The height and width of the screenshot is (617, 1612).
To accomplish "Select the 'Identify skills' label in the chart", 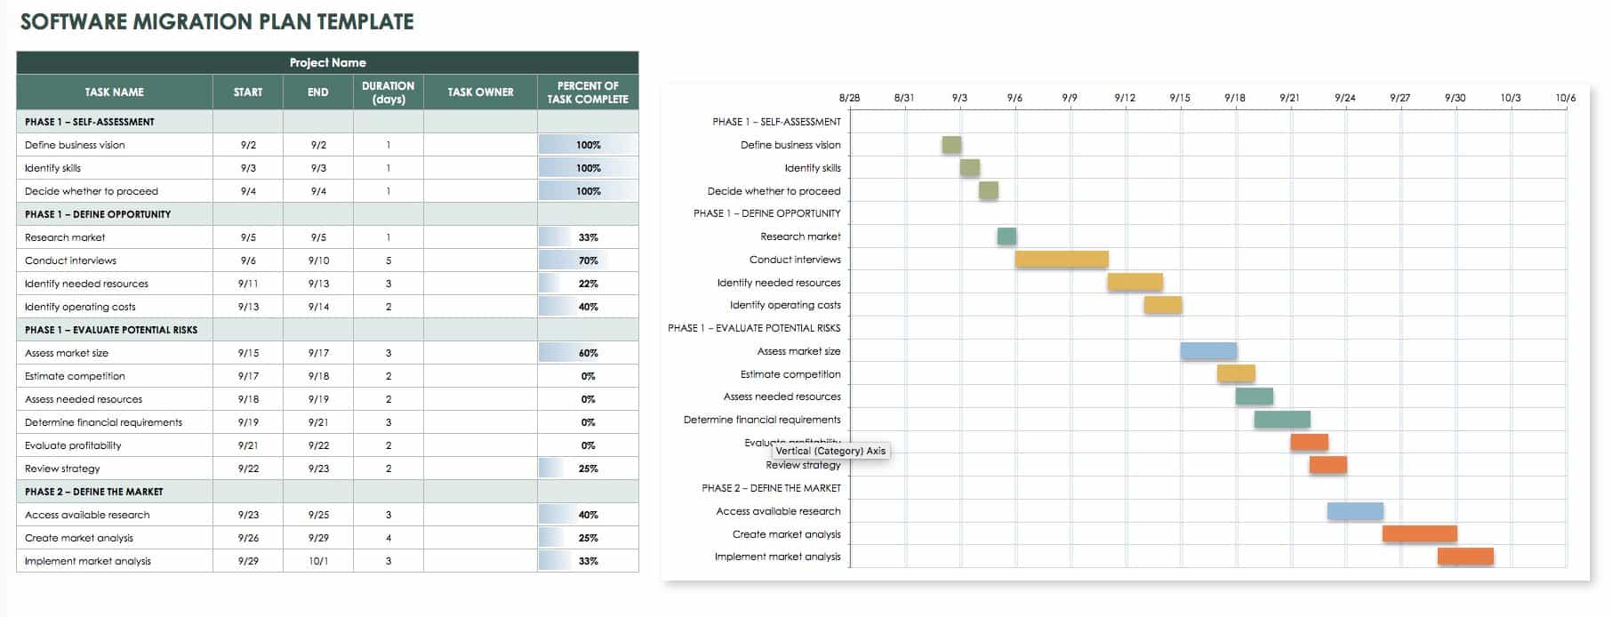I will click(812, 168).
